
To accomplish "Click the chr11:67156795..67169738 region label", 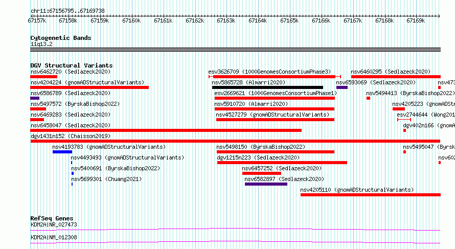I will tap(67, 11).
